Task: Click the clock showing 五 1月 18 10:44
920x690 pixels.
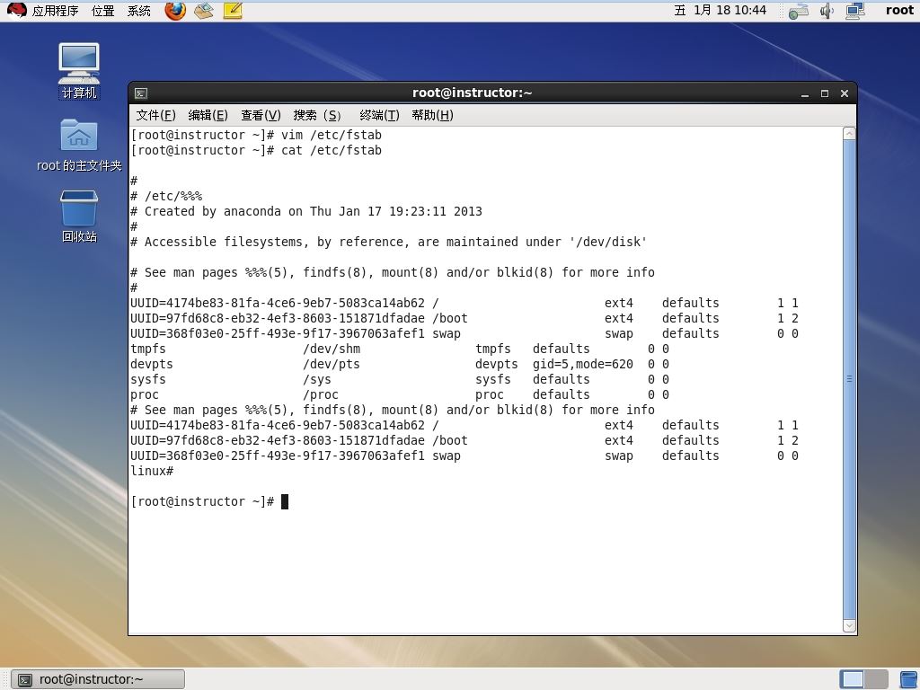Action: point(720,10)
